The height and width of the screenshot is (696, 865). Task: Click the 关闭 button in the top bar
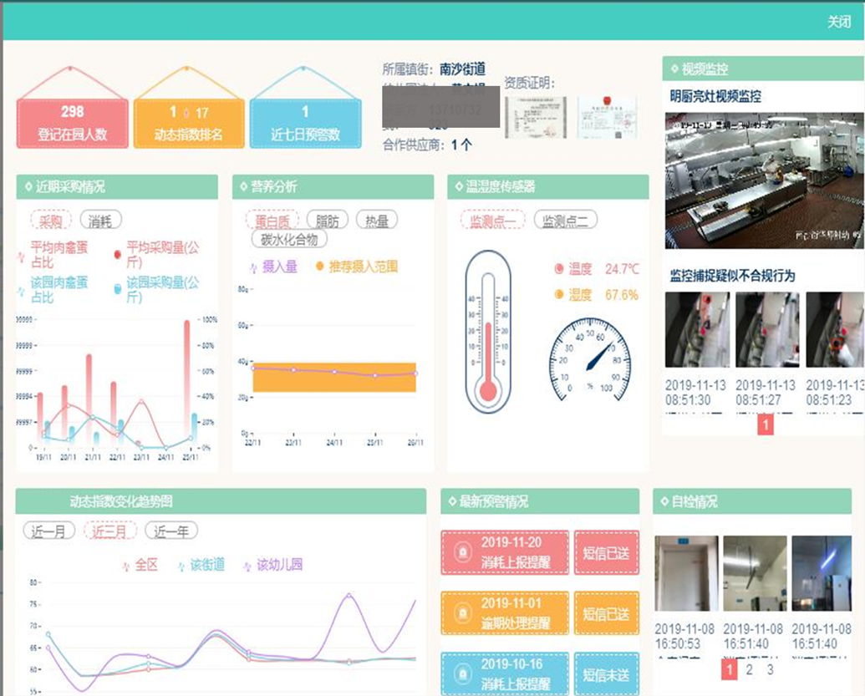click(838, 22)
